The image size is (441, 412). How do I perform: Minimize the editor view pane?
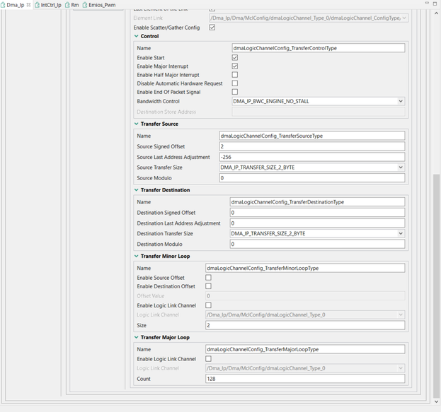[427, 3]
